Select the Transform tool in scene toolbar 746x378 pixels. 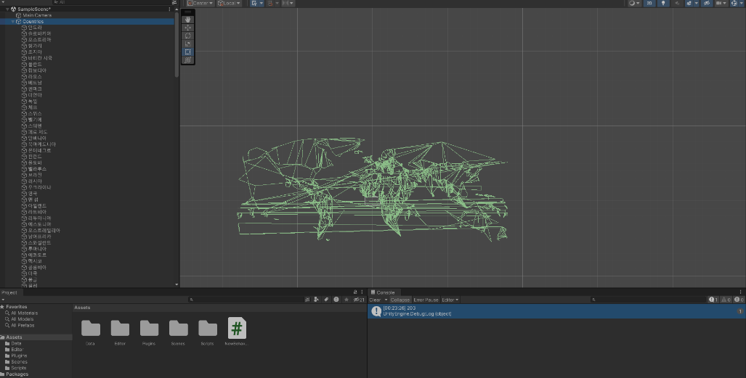point(188,59)
